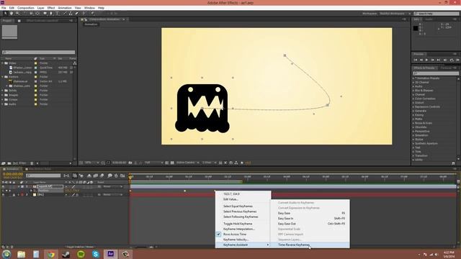Expand Transition effects category
This screenshot has width=461, height=259.
pos(413,155)
